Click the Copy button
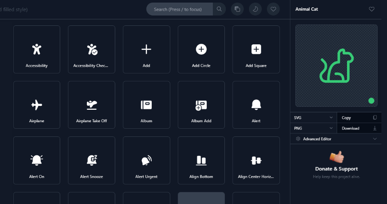This screenshot has width=387, height=204. point(359,118)
